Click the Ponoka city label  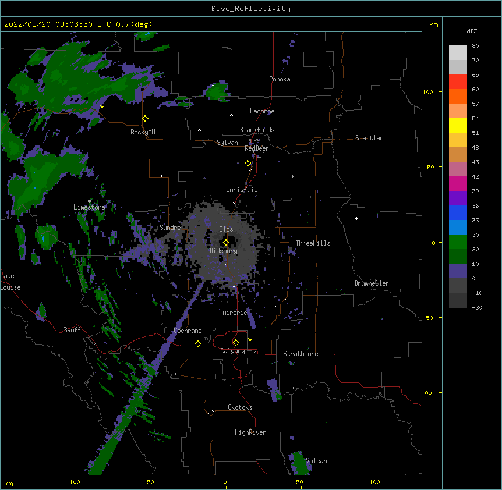coord(280,79)
